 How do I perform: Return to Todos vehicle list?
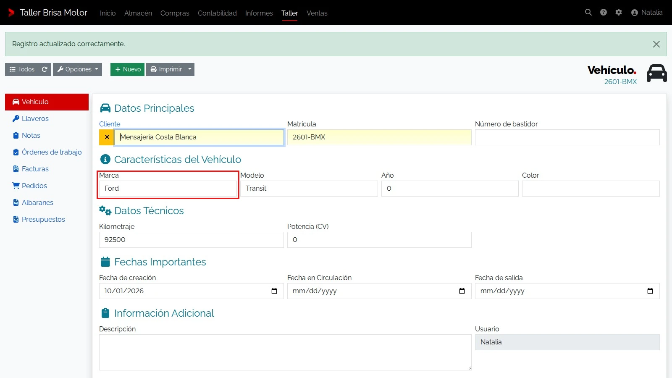point(22,69)
